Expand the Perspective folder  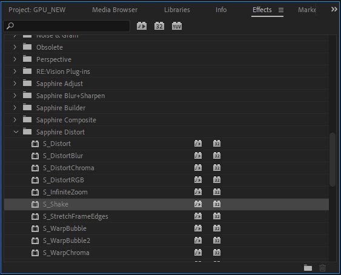click(x=15, y=59)
